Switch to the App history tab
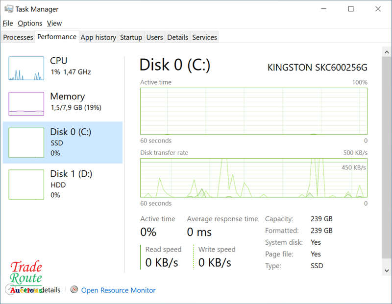 [x=98, y=37]
